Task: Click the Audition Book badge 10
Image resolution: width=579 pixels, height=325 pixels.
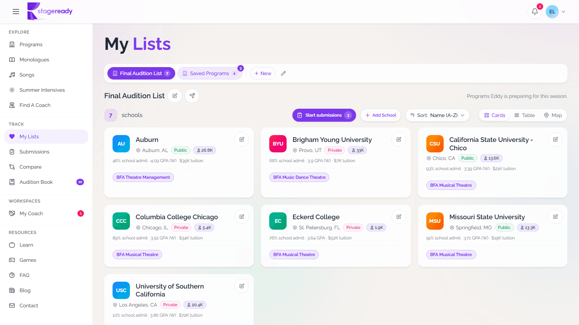Action: tap(80, 182)
